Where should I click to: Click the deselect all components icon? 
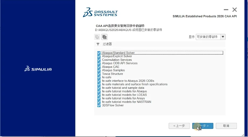click(104, 37)
